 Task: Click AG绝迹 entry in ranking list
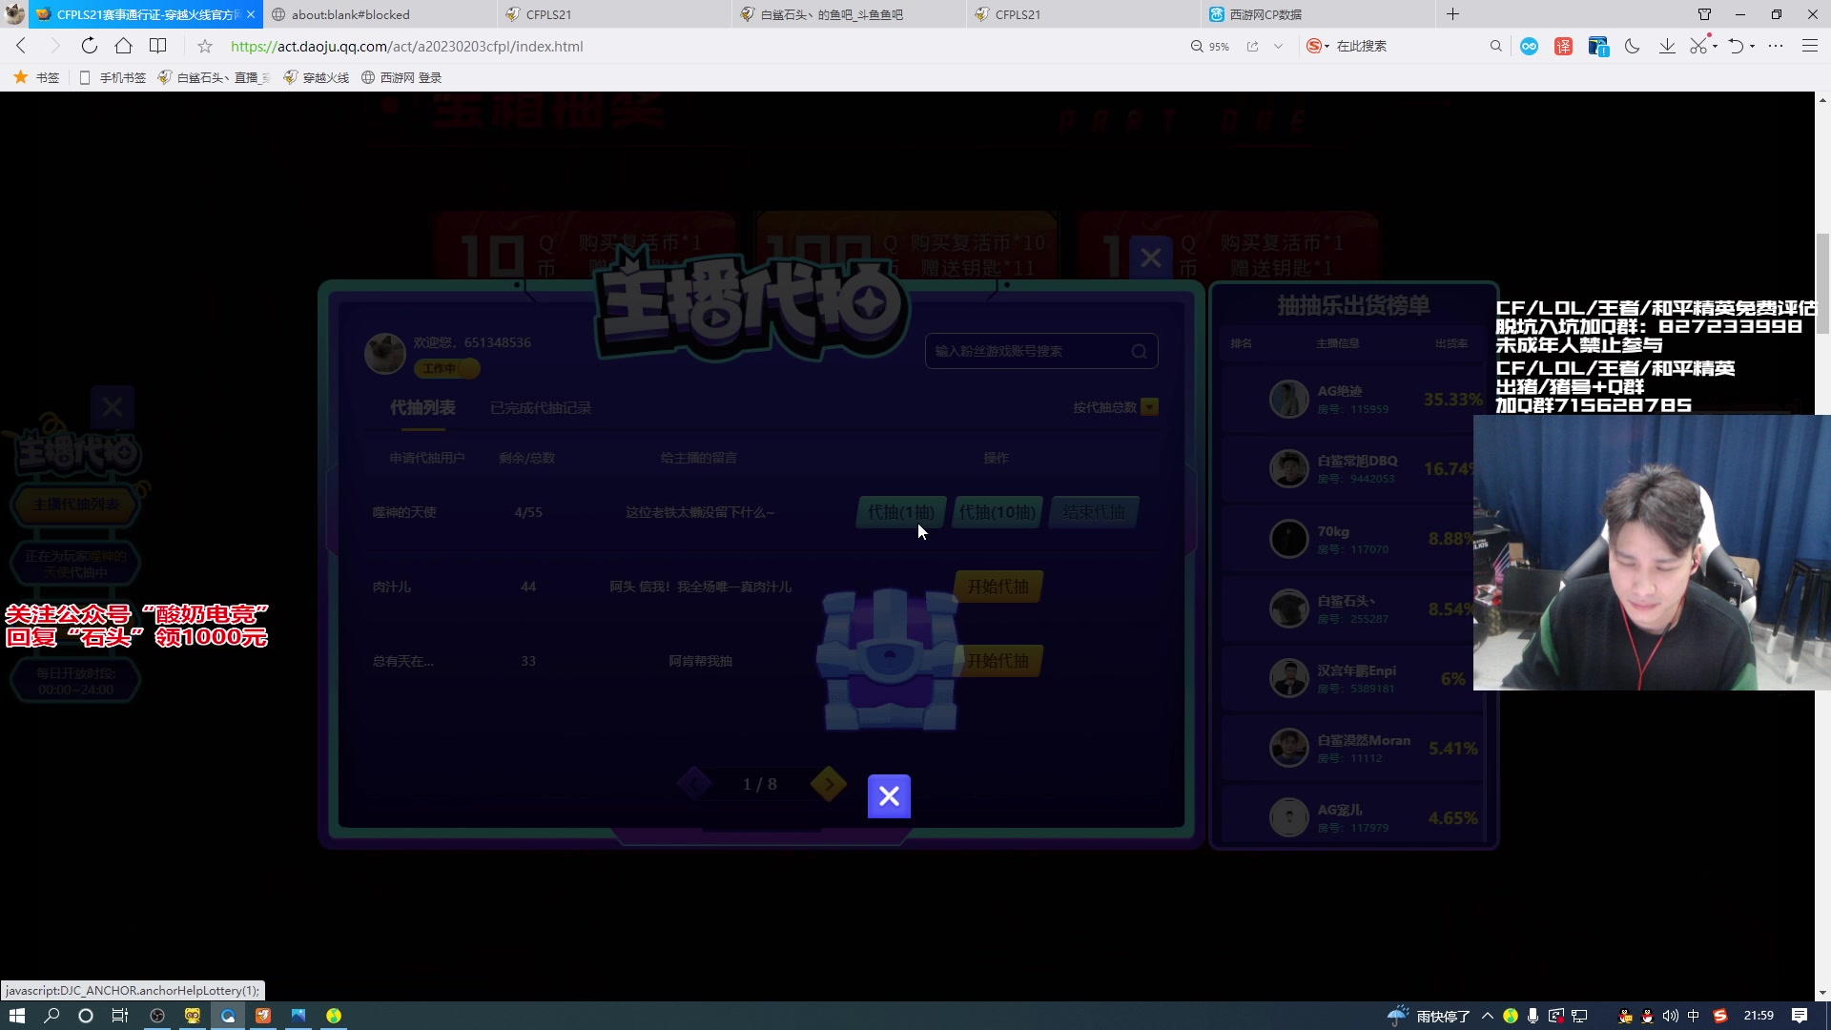pyautogui.click(x=1352, y=399)
